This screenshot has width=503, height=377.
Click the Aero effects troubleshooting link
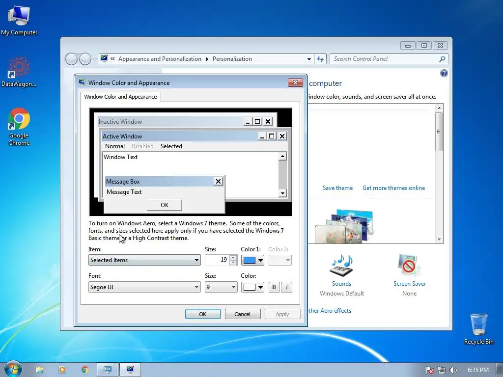tap(330, 311)
